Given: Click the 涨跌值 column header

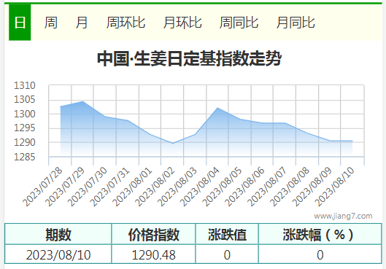Looking at the screenshot, I should coord(227,234).
